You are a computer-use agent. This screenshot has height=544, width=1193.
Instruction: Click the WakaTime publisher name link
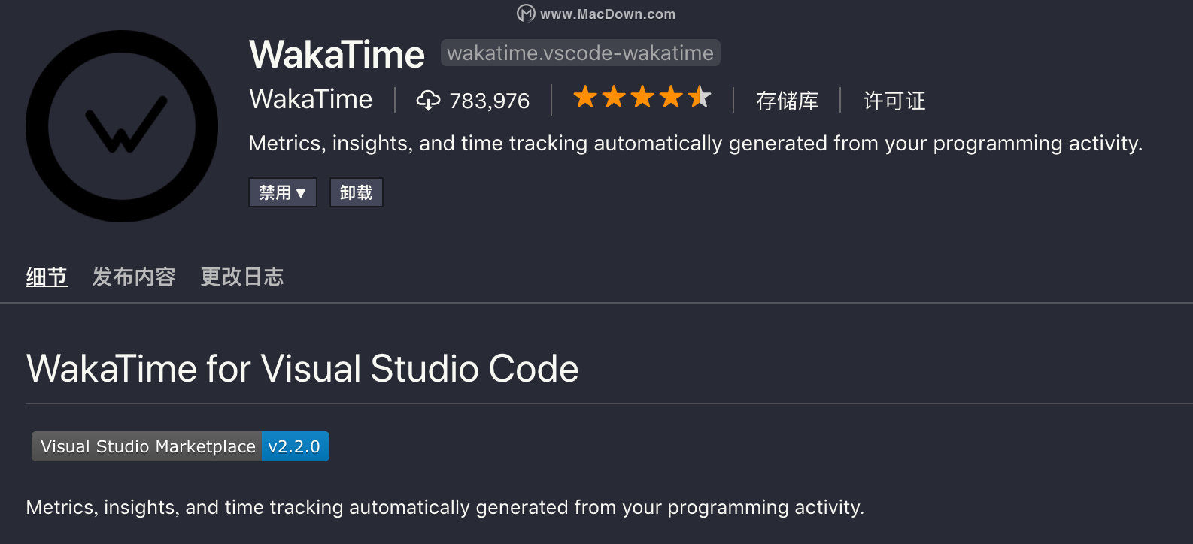pyautogui.click(x=311, y=99)
